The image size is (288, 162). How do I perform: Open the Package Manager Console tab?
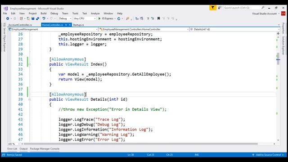[45, 149]
